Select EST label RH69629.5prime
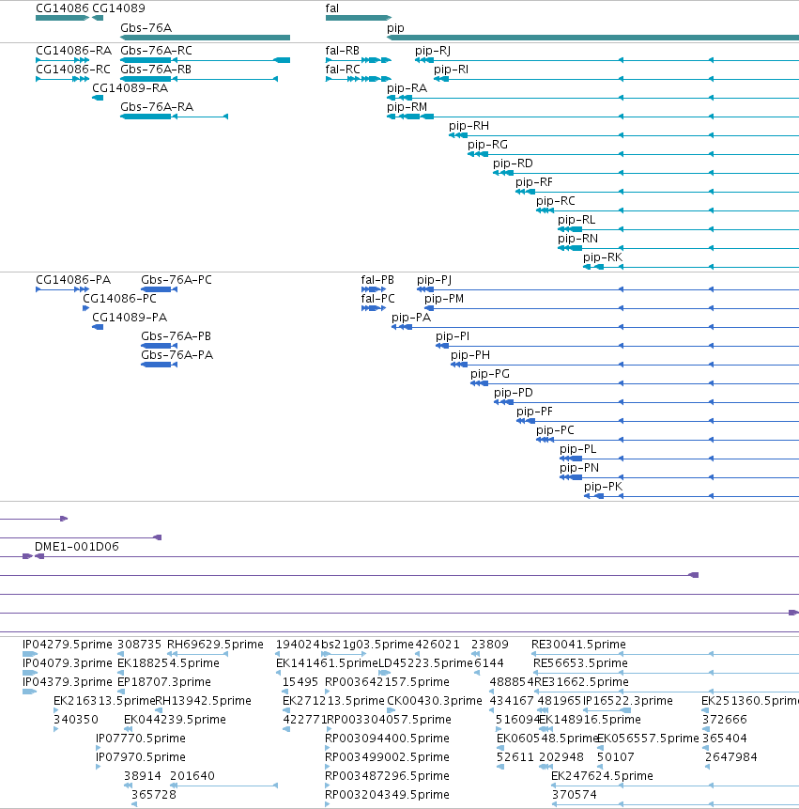The width and height of the screenshot is (799, 809). point(215,645)
